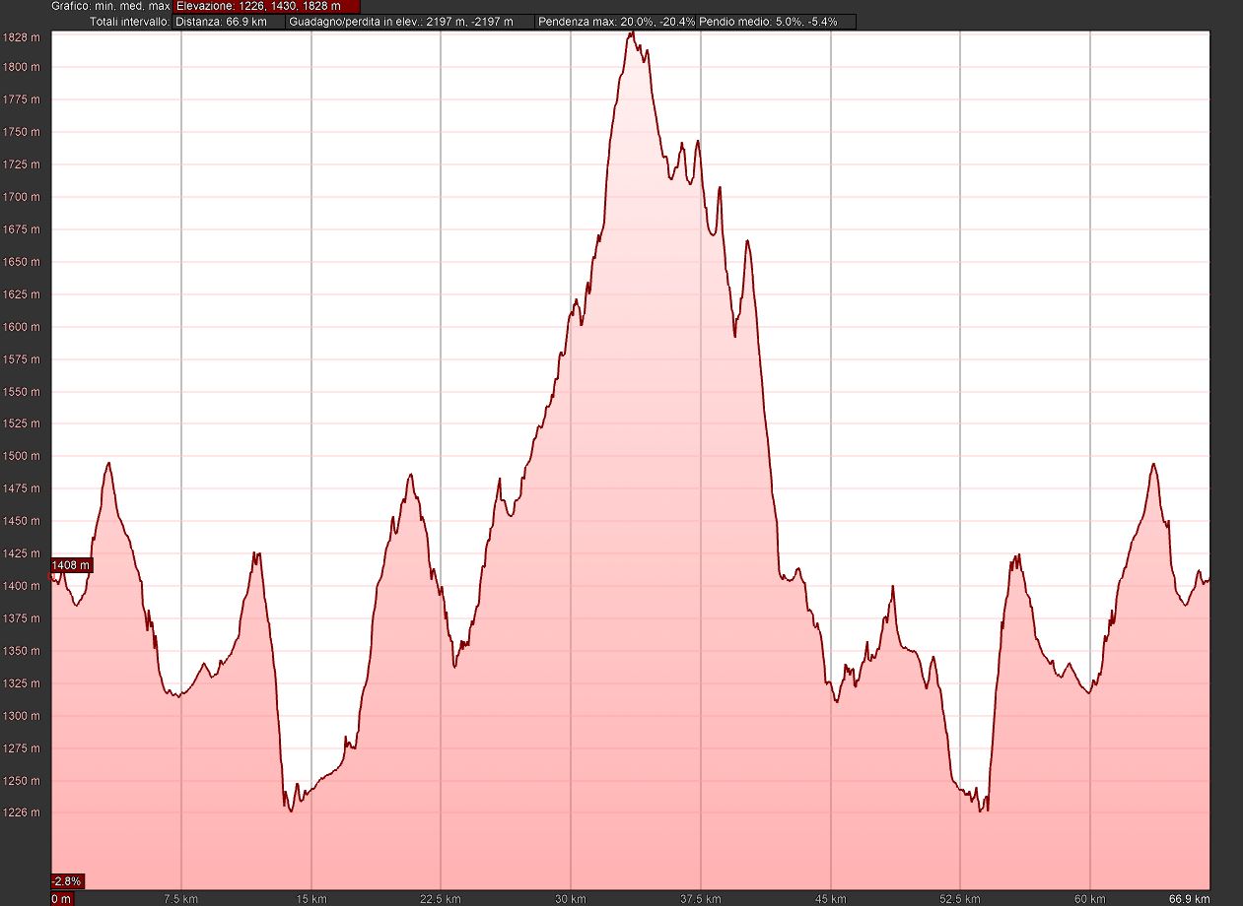This screenshot has width=1243, height=906.
Task: Click the 1408 m elevation marker
Action: click(x=71, y=565)
